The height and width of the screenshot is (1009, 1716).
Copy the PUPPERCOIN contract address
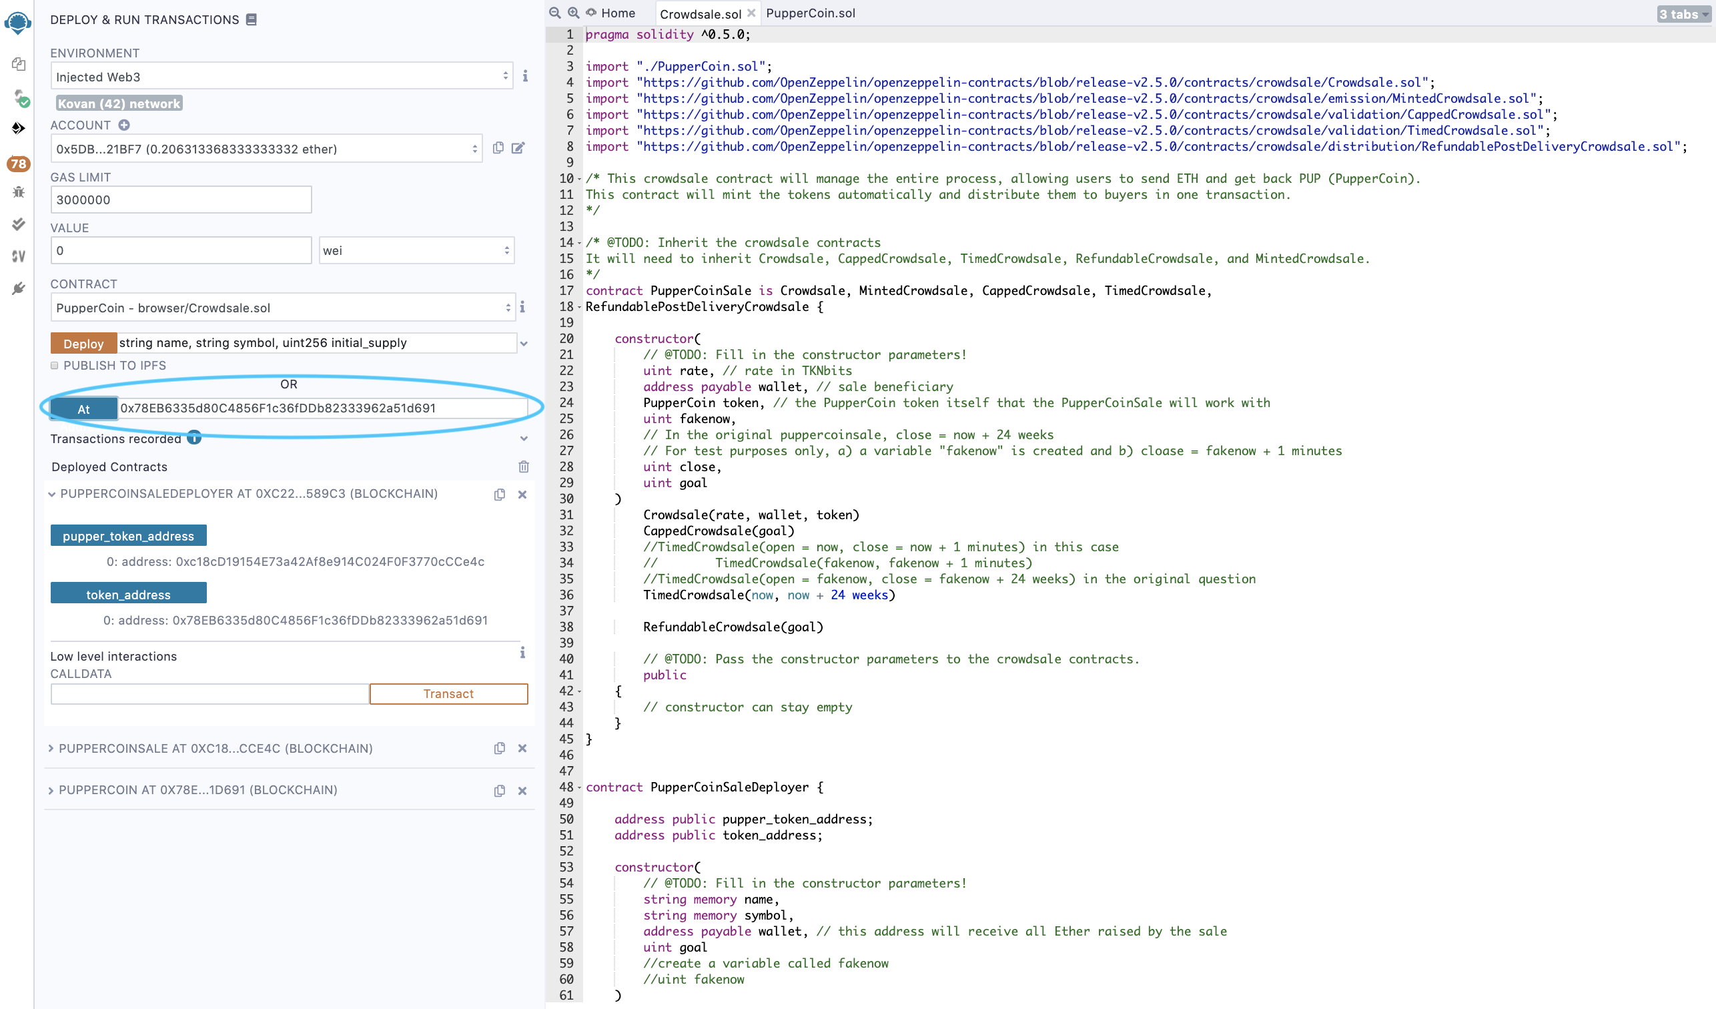500,791
